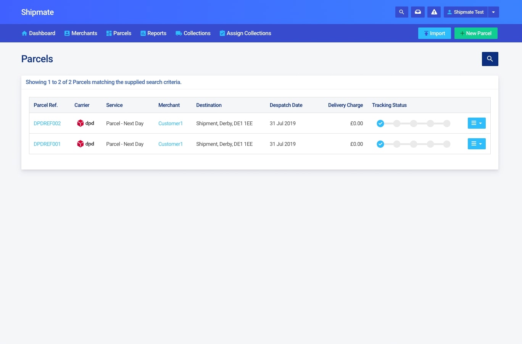Click the tracking status checkmark for DPDREF002
Screen dimensions: 522x344
click(380, 123)
